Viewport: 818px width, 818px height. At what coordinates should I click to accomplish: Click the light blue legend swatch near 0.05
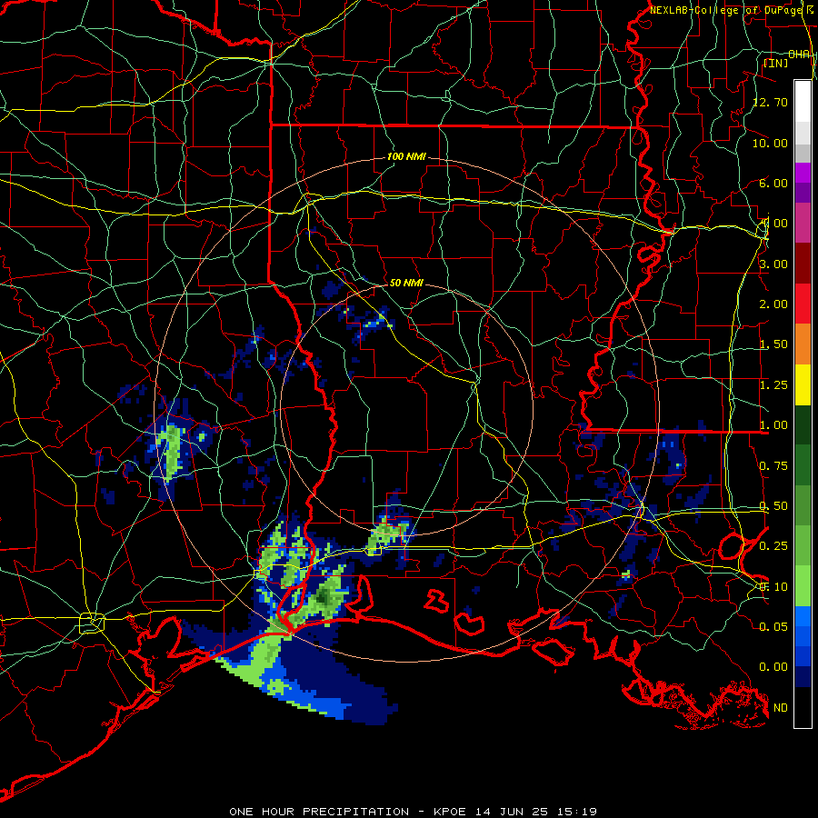(803, 615)
